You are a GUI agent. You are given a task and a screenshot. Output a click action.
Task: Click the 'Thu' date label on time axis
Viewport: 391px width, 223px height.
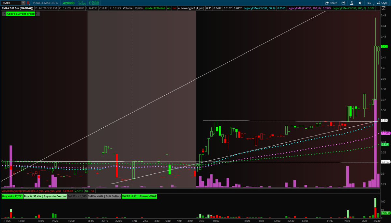pos(134,221)
